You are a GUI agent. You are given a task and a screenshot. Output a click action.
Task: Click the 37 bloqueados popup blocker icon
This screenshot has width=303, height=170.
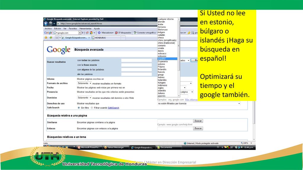coord(116,33)
